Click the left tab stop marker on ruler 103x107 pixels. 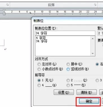pyautogui.click(x=30, y=12)
